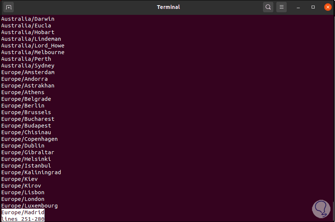This screenshot has height=222, width=335.
Task: Click the Europe/Madrid highlighted line
Action: click(23, 212)
